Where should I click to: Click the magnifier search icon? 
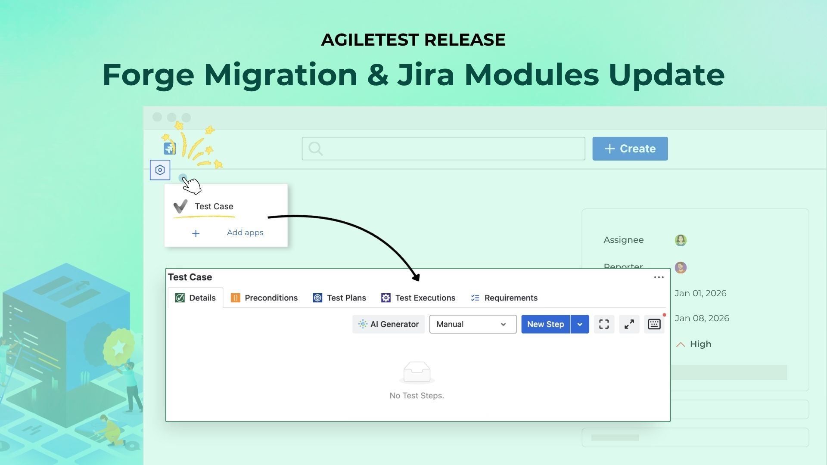(316, 149)
